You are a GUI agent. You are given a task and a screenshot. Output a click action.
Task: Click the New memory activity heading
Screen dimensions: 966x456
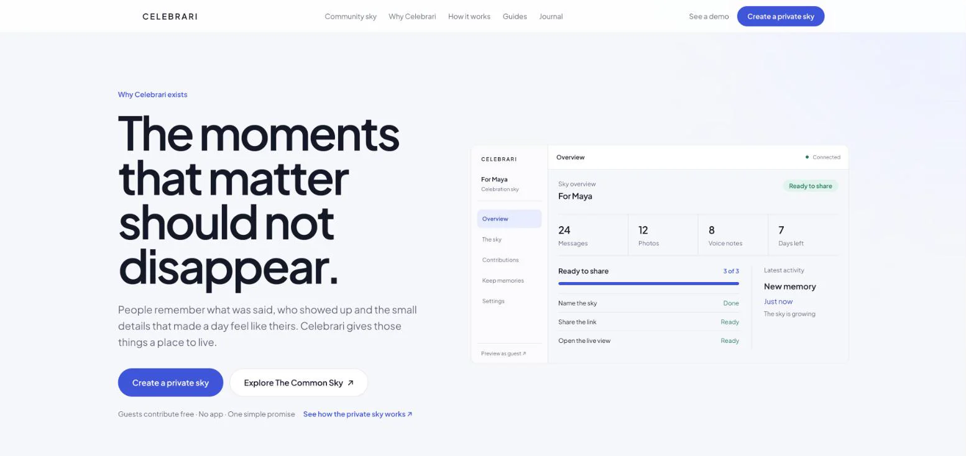[789, 286]
